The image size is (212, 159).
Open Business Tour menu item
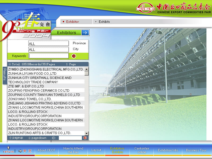click(196, 150)
